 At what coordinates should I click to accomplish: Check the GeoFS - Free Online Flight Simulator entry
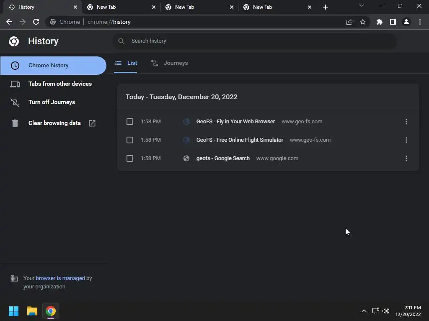[130, 140]
